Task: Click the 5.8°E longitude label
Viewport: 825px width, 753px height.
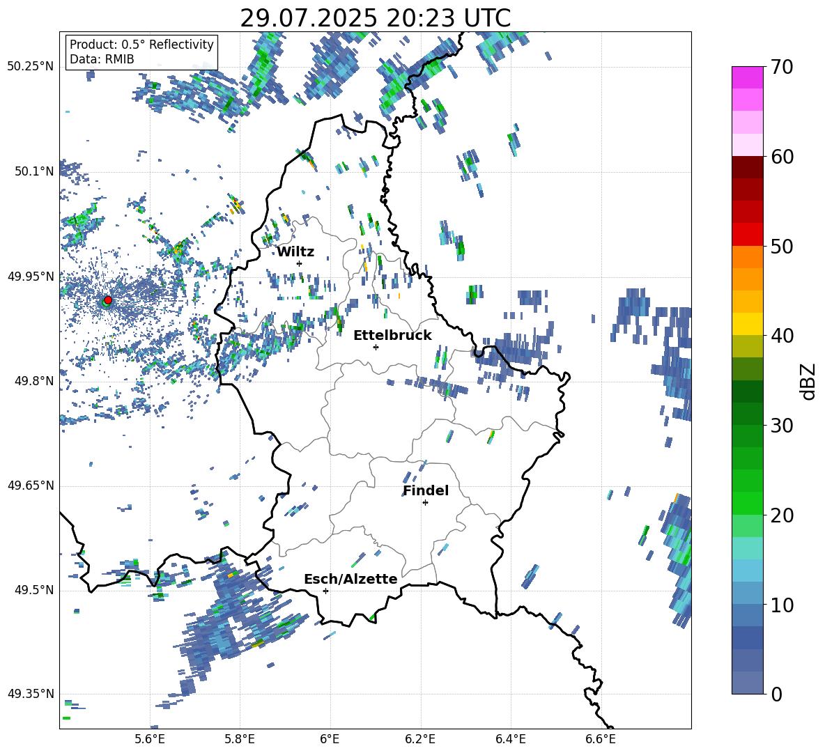Action: (x=240, y=739)
